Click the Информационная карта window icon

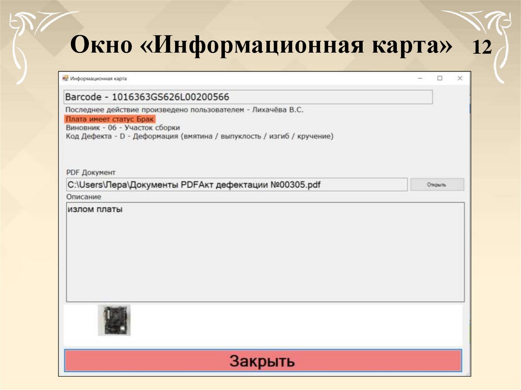pos(65,78)
